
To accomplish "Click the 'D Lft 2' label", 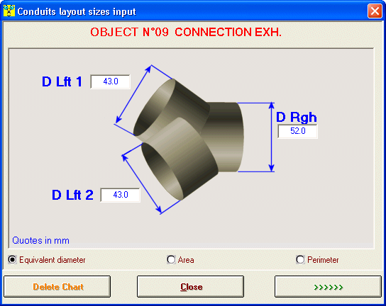I will [72, 195].
